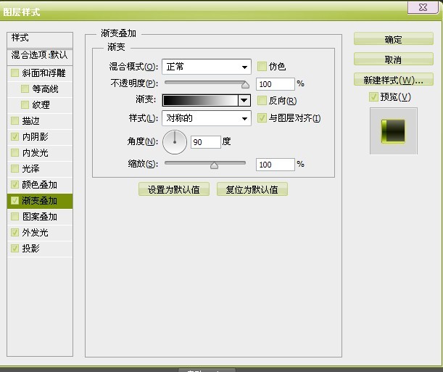Viewport: 443px width, 372px height.
Task: Select the 颜色叠加 style entry label
Action: click(x=40, y=185)
